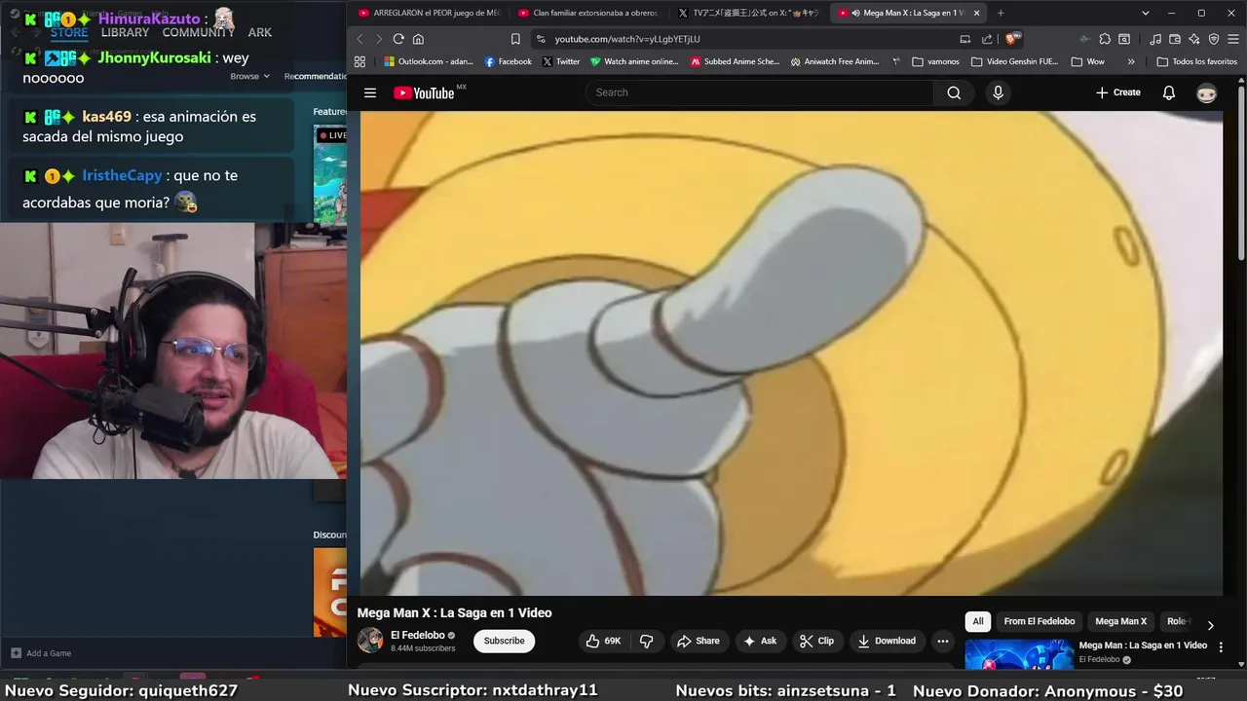This screenshot has width=1247, height=701.
Task: Focus the YouTube search box
Action: [x=760, y=92]
